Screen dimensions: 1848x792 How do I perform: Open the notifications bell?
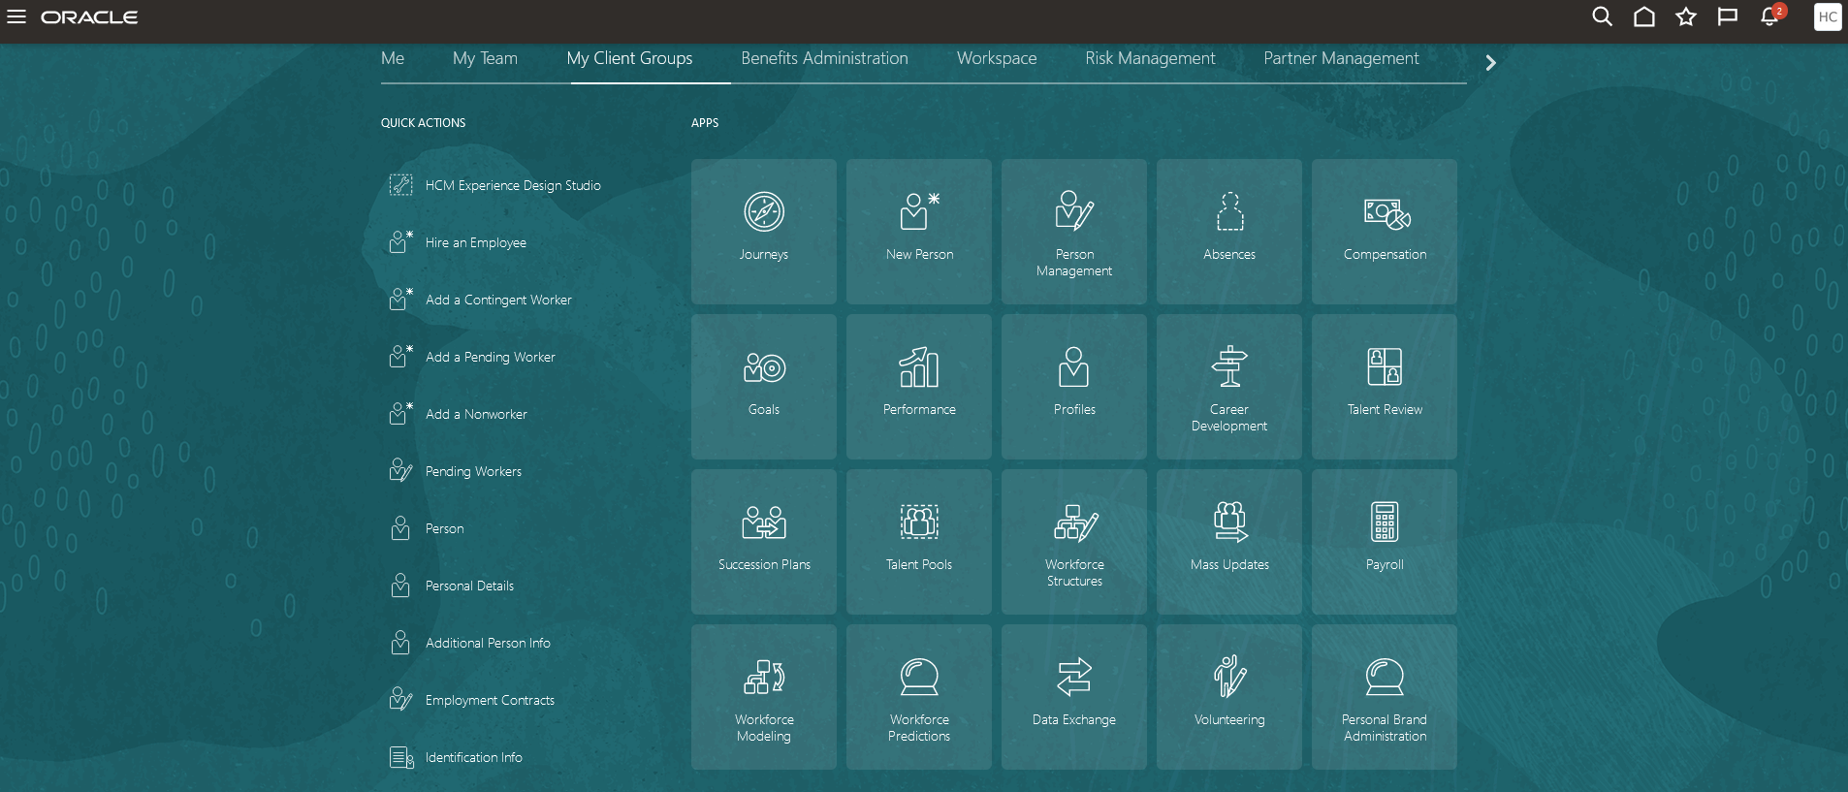pyautogui.click(x=1771, y=16)
